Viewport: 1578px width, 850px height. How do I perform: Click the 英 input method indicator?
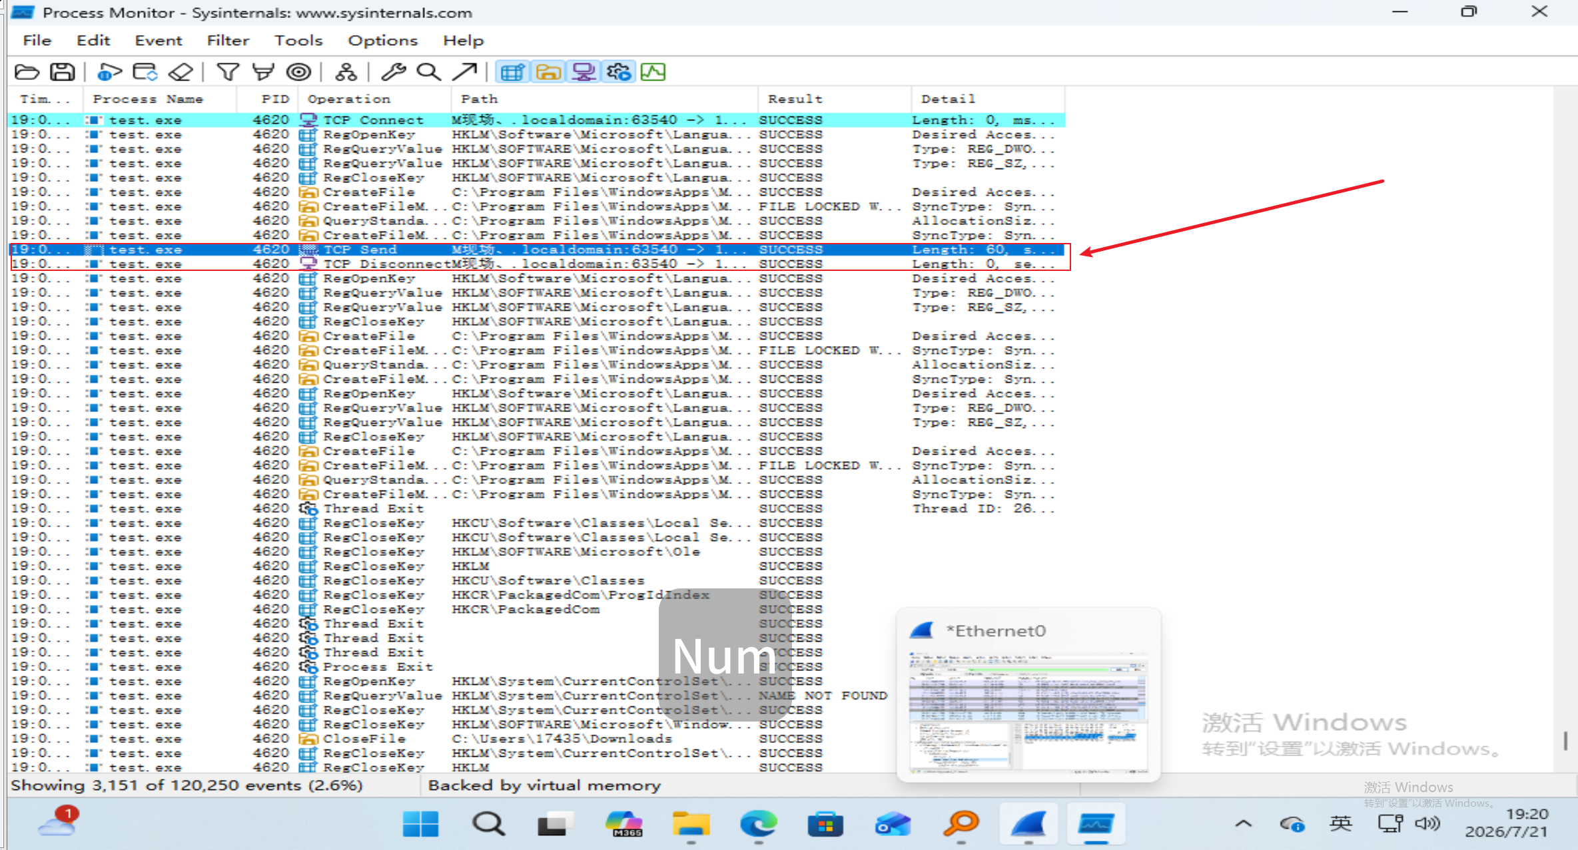tap(1340, 824)
